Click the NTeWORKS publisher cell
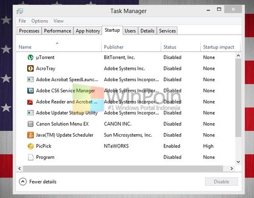 (116, 146)
